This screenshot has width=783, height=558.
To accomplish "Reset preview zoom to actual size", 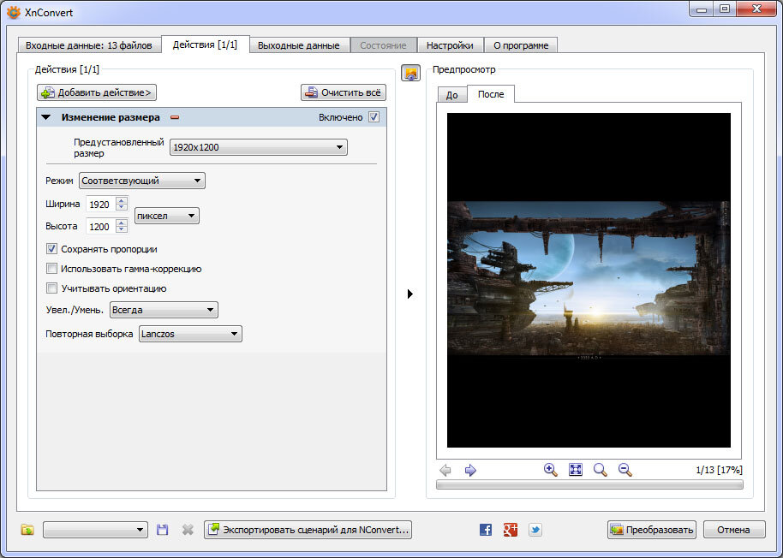I will click(601, 470).
